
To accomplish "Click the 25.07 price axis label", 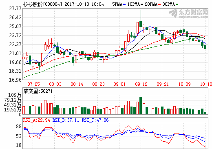I will [x=15, y=27].
